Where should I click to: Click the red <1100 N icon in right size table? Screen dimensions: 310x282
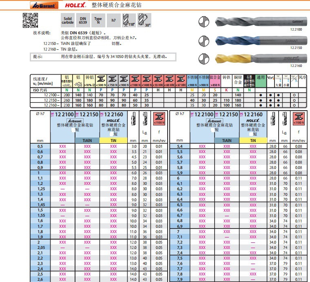(299, 119)
